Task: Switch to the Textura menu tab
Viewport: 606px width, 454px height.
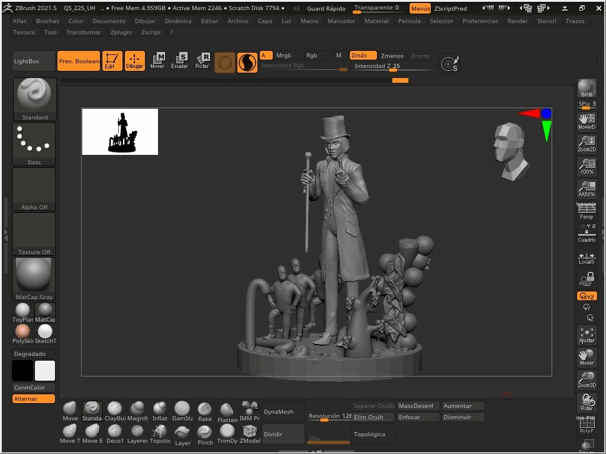Action: pyautogui.click(x=24, y=32)
